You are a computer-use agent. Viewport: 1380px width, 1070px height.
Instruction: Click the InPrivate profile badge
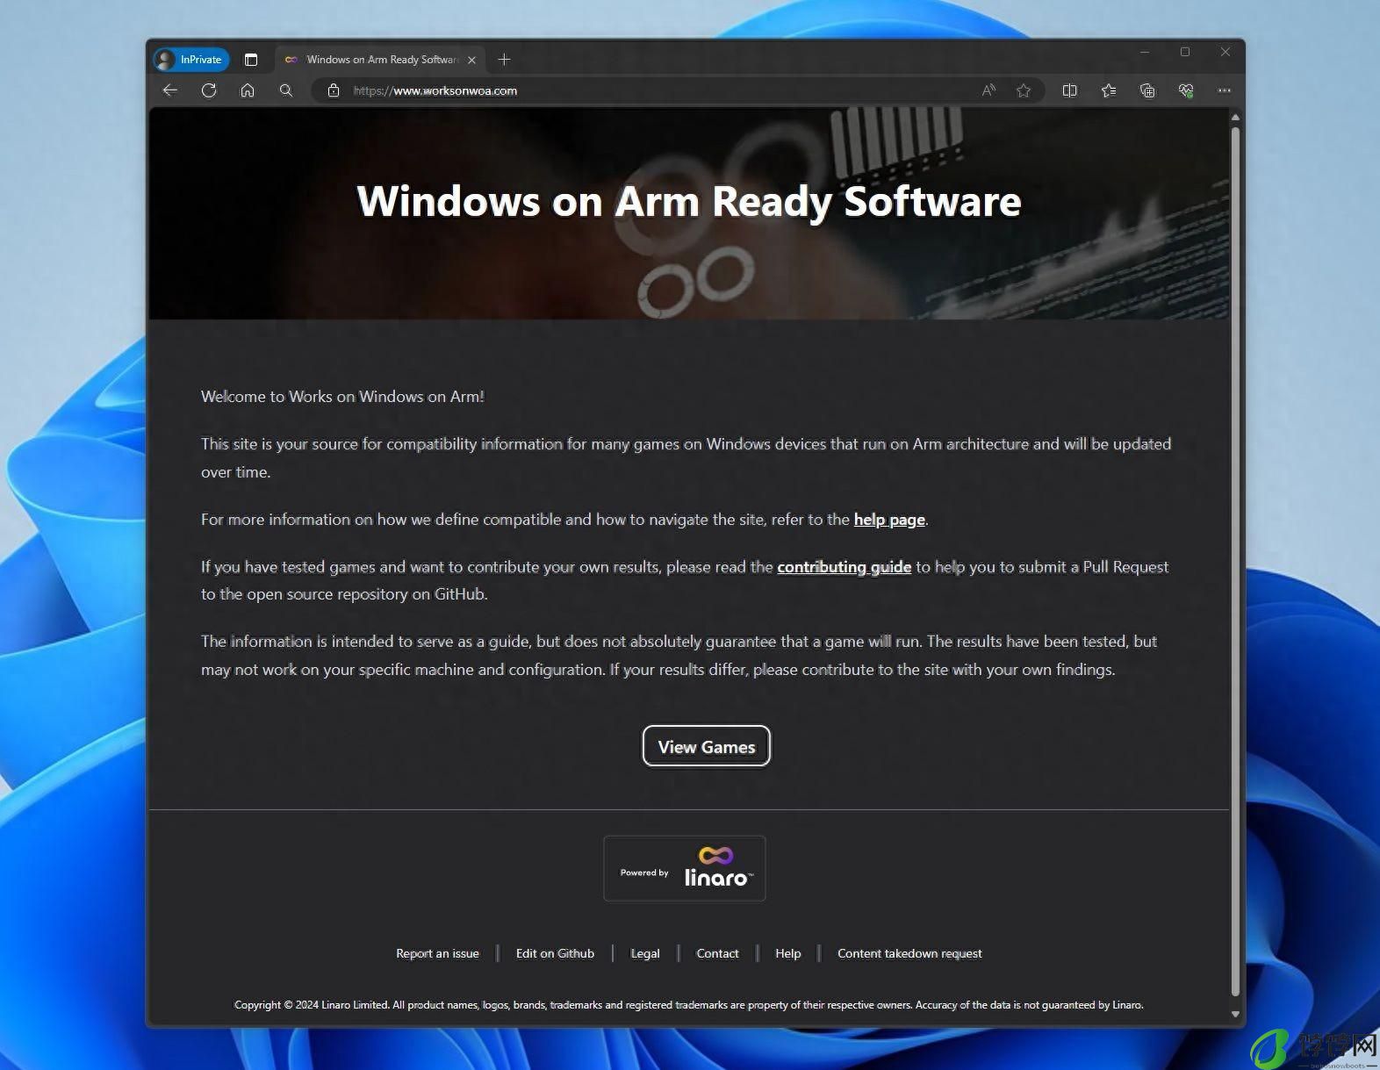(x=191, y=60)
